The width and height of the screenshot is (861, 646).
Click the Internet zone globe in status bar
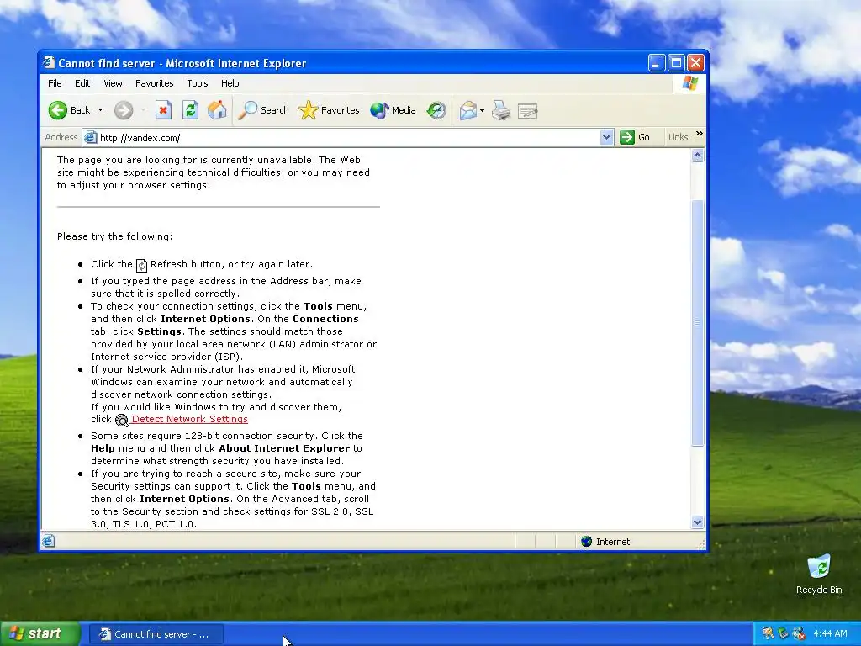[586, 542]
